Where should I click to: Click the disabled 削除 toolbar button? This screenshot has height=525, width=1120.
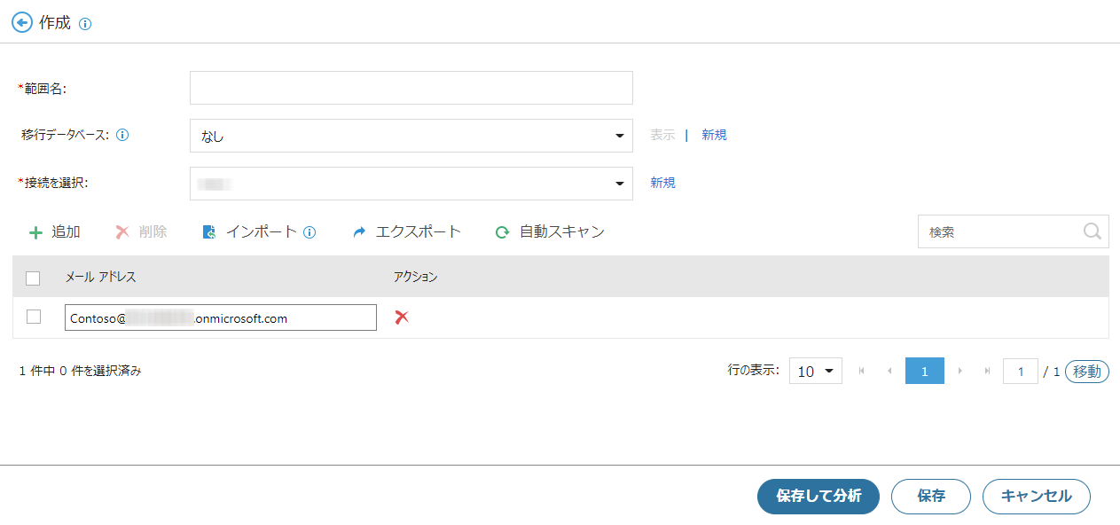(141, 231)
